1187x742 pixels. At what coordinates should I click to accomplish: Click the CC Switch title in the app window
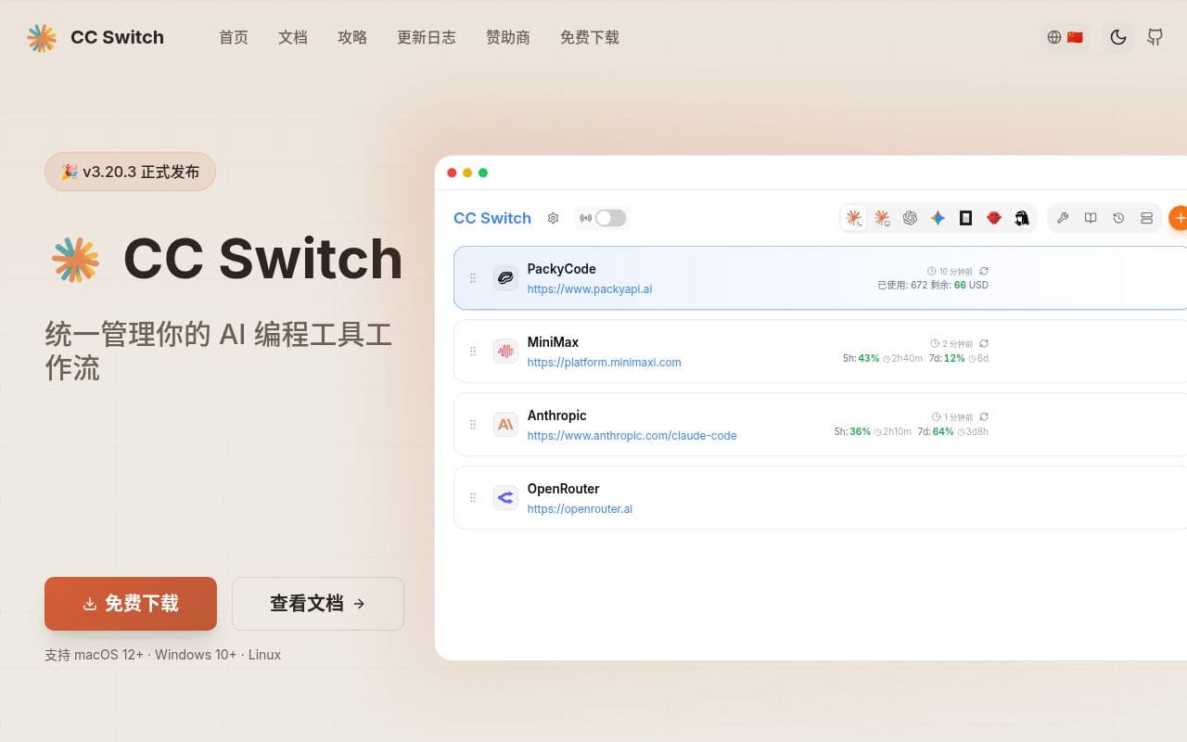pos(492,218)
